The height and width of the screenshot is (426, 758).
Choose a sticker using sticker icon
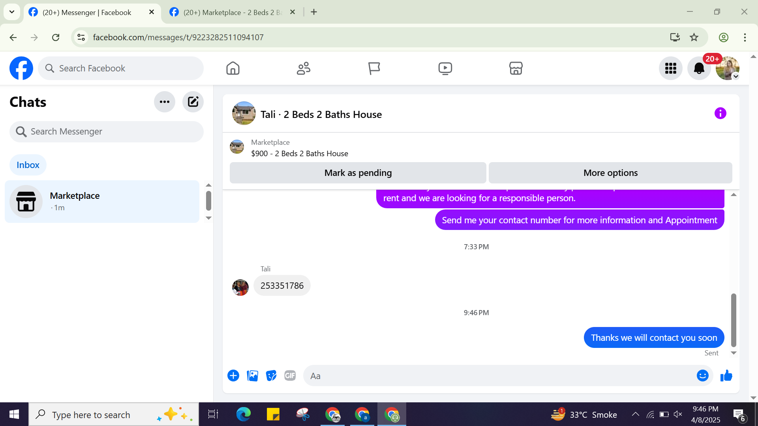click(271, 376)
